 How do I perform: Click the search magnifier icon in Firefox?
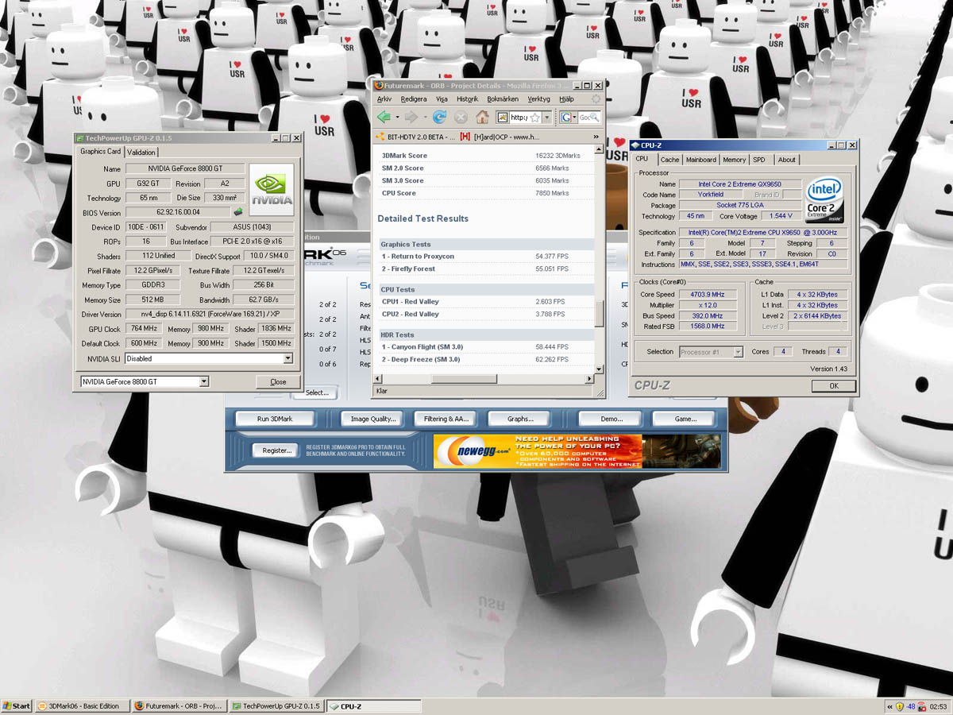(x=594, y=118)
